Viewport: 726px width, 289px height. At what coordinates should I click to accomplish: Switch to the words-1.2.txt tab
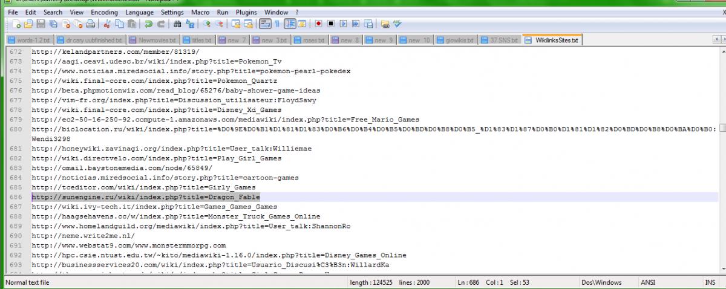coord(29,41)
